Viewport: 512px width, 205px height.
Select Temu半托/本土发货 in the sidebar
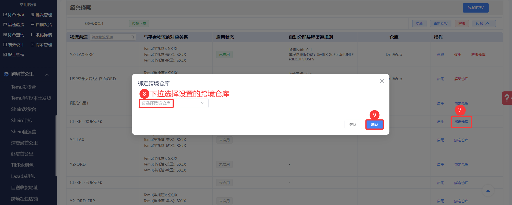pyautogui.click(x=31, y=98)
